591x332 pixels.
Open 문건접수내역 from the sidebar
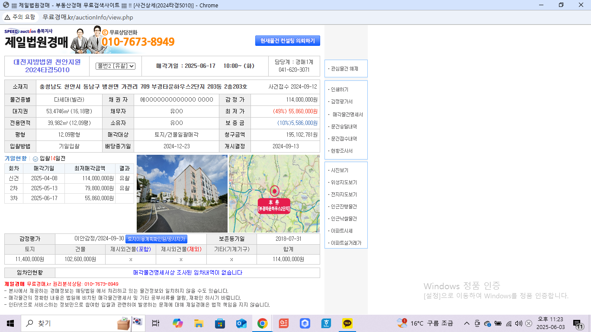tap(344, 139)
